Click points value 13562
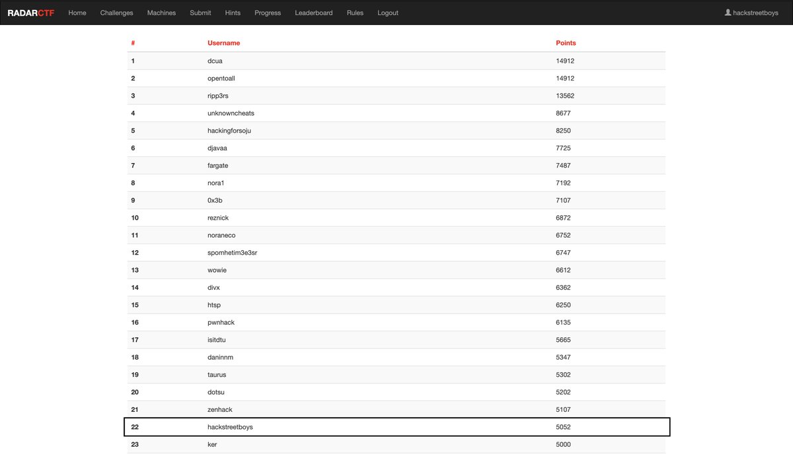 pos(565,96)
